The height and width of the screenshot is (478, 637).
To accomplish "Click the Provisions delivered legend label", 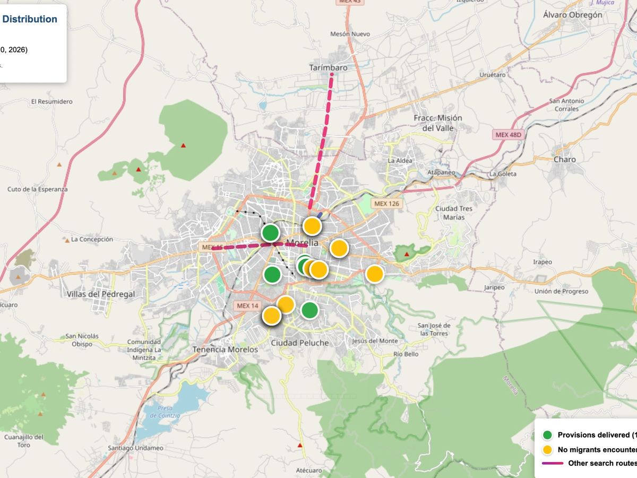I will (595, 435).
